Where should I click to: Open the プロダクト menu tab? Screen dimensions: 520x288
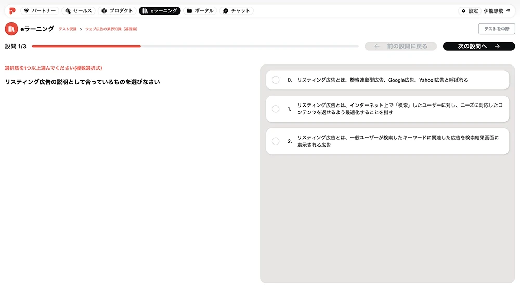tap(117, 11)
